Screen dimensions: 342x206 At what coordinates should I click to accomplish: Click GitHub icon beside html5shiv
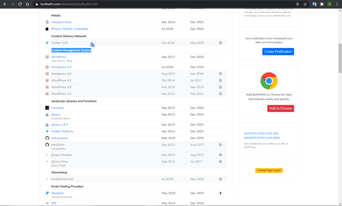47,145
